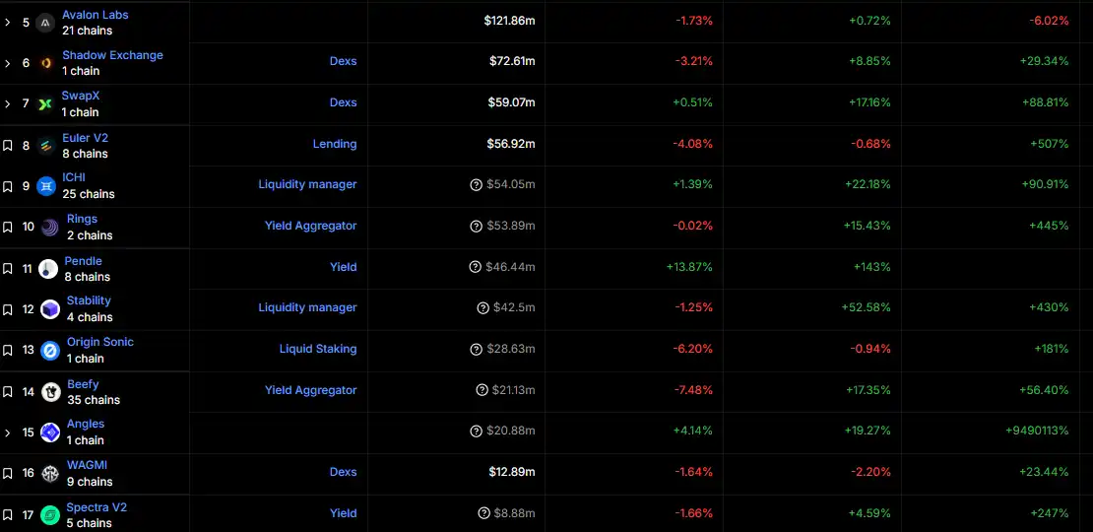
Task: Open the Liquid Staking category link
Action: click(318, 349)
